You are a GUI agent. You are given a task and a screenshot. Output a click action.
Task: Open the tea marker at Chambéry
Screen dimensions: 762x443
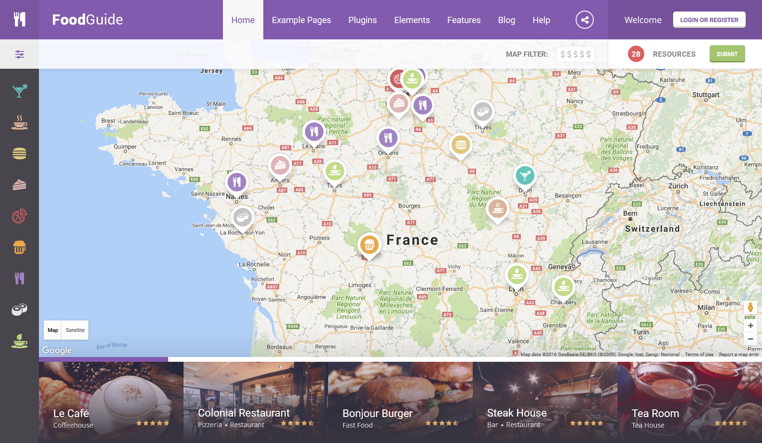(563, 288)
